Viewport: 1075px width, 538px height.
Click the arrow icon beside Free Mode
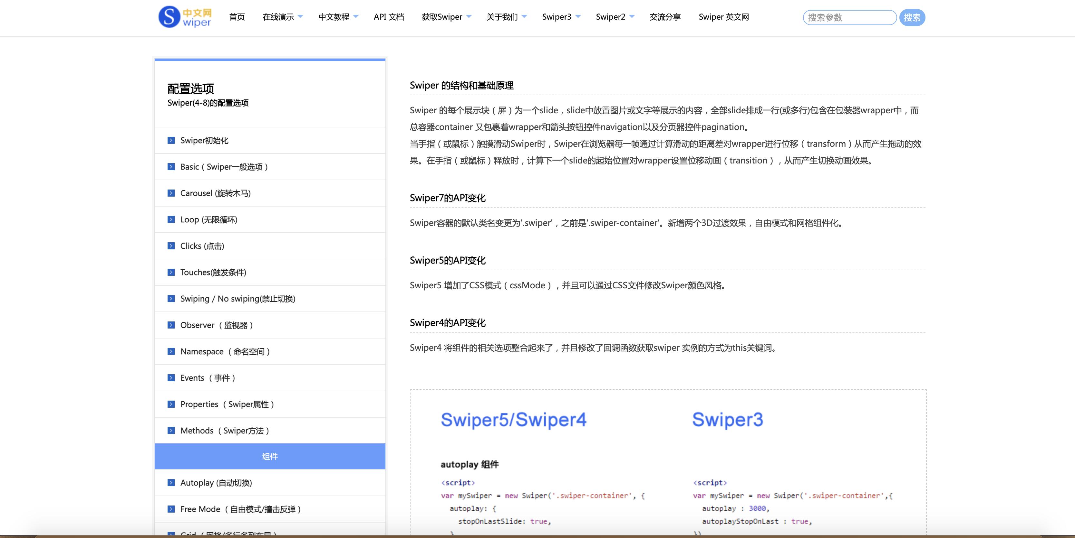pyautogui.click(x=171, y=509)
